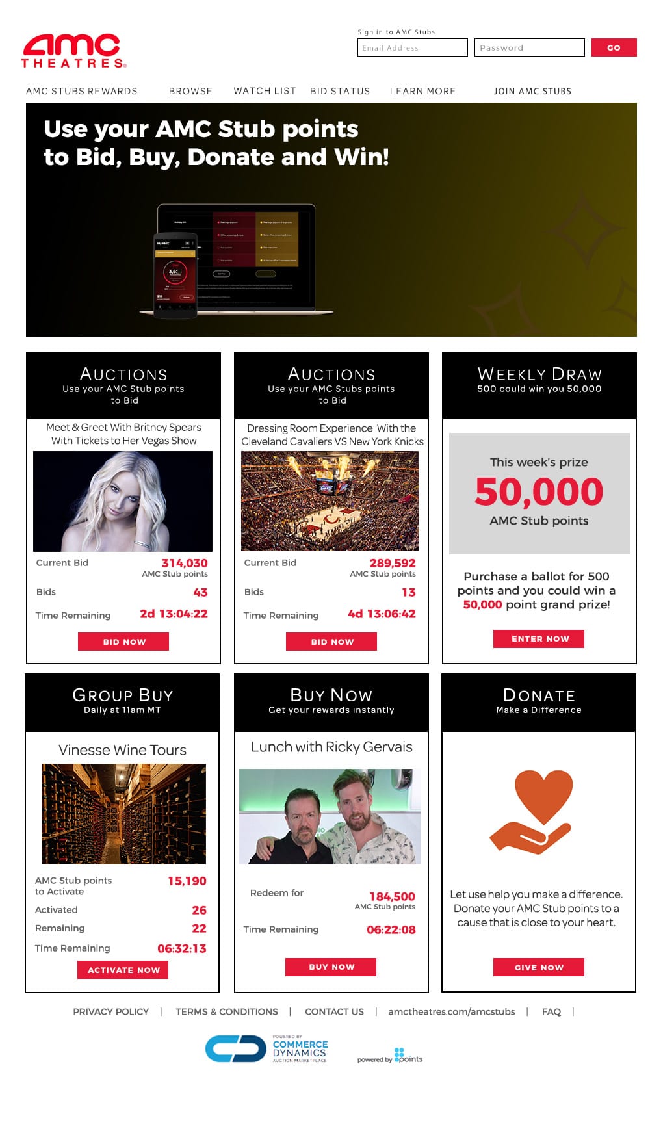
Task: Open the Browse menu item
Action: coord(190,91)
